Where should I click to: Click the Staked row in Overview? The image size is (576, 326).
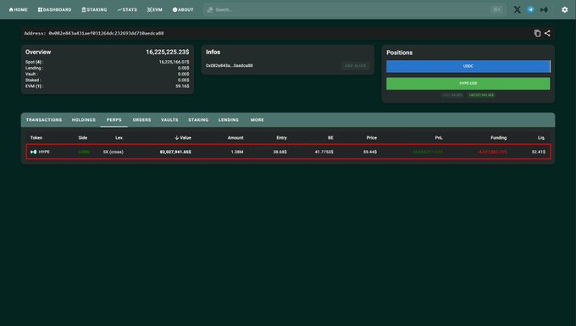click(108, 80)
